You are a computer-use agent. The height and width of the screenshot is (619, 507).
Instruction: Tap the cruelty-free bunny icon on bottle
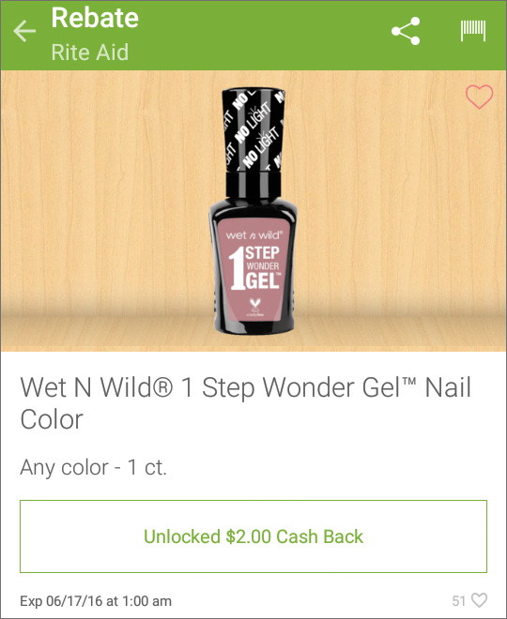[253, 307]
